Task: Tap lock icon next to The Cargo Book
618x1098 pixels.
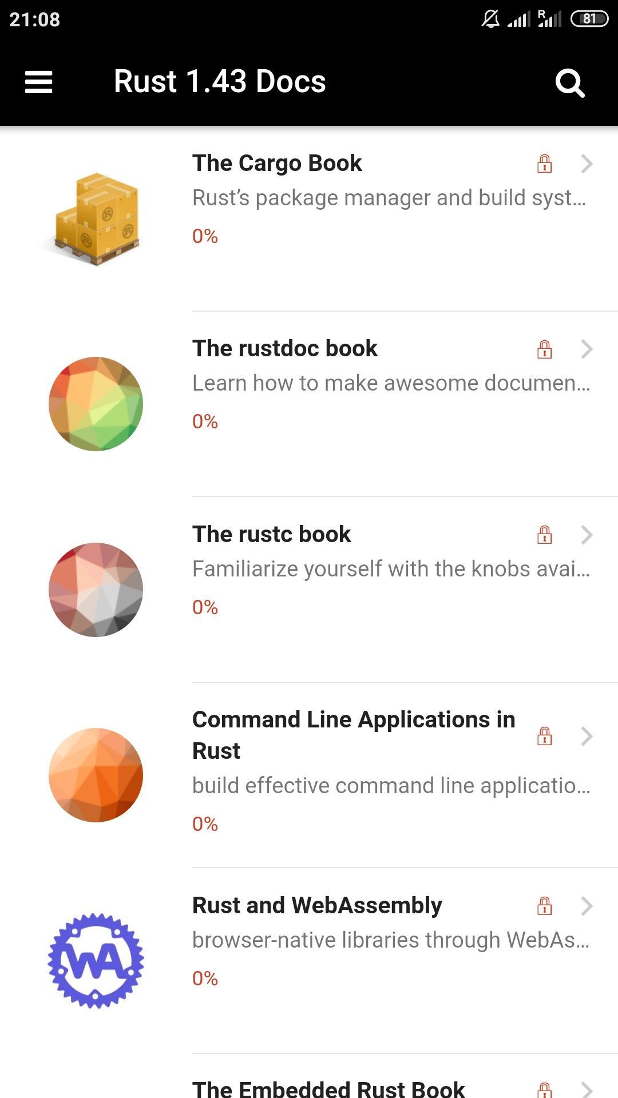Action: pyautogui.click(x=544, y=164)
